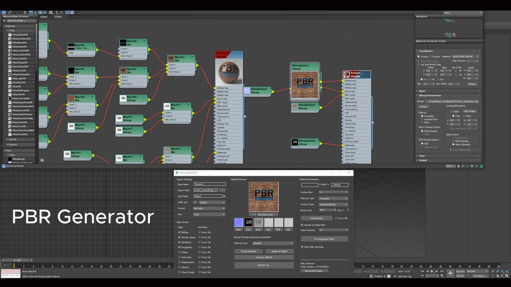Click the View Image button
Image resolution: width=511 pixels, height=287 pixels.
pyautogui.click(x=469, y=111)
